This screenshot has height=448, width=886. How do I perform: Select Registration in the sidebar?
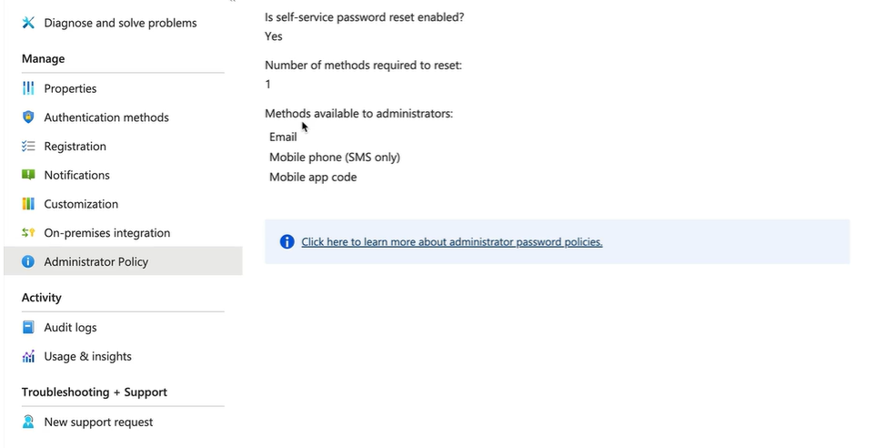click(x=76, y=146)
